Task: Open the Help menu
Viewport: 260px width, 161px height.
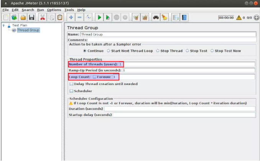Action: (x=81, y=10)
